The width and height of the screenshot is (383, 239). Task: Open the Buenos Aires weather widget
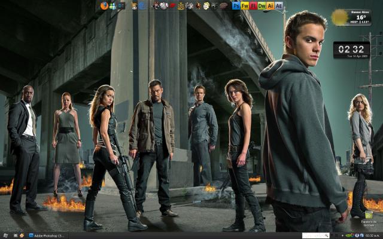coord(351,17)
